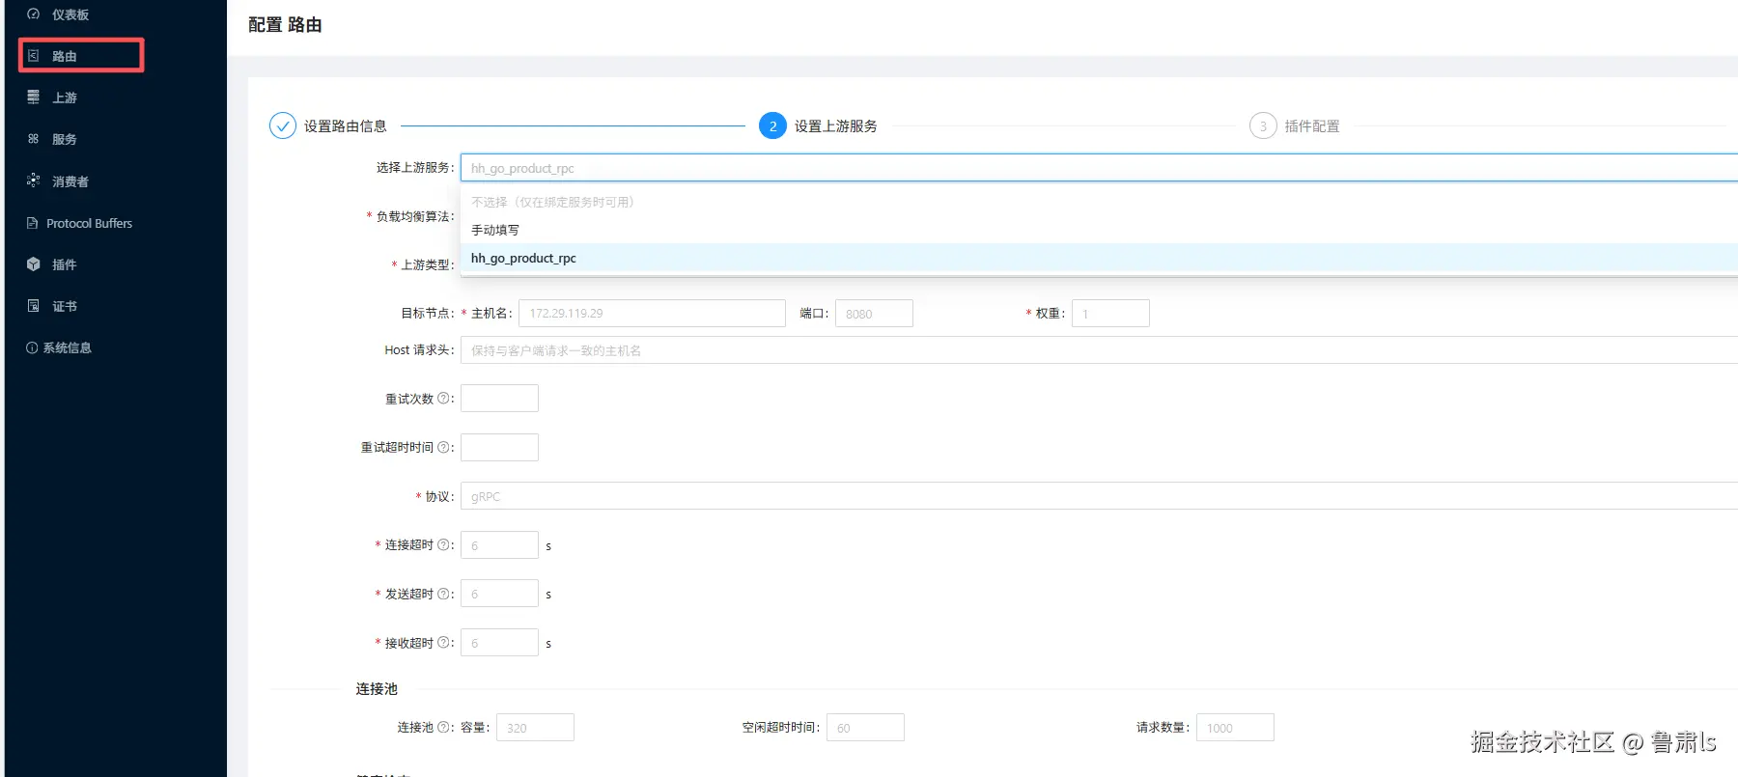Click the 插件 plugin cube icon
The height and width of the screenshot is (777, 1738).
[33, 264]
